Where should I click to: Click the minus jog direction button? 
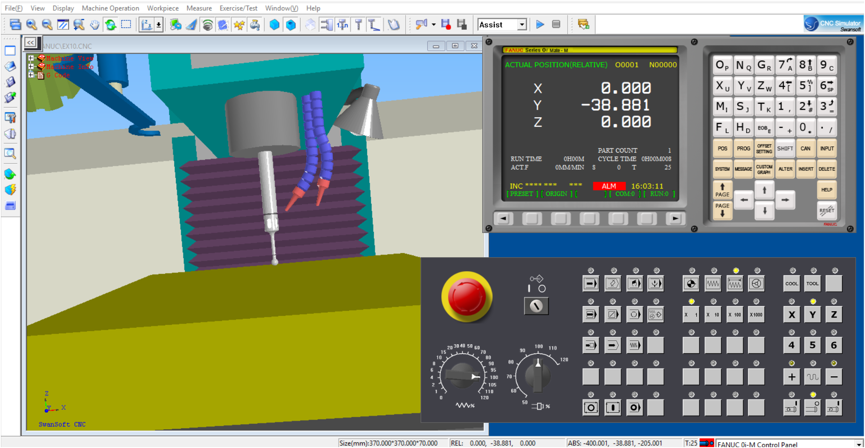(x=834, y=377)
